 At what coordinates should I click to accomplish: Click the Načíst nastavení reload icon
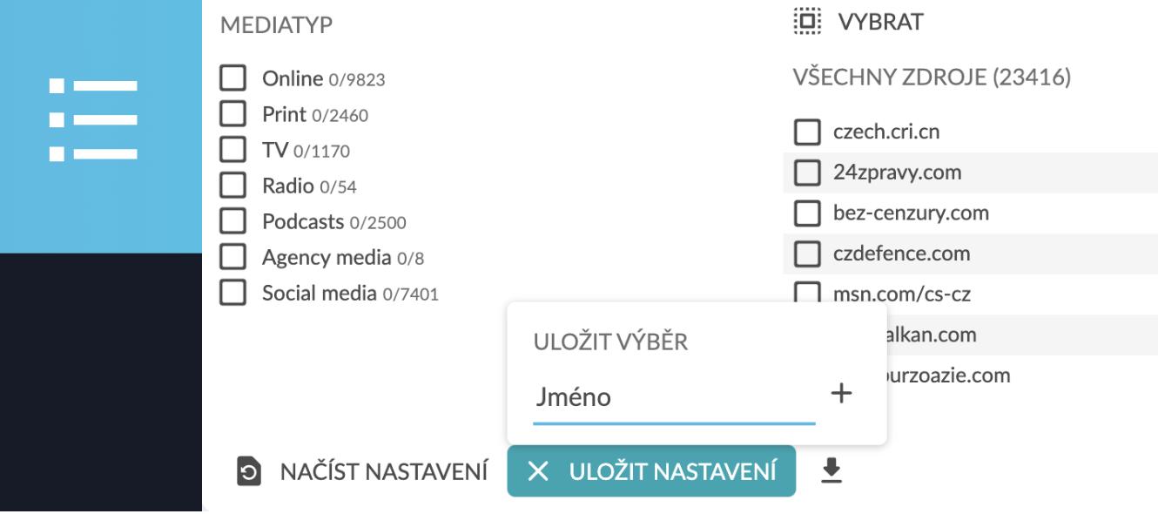[249, 473]
